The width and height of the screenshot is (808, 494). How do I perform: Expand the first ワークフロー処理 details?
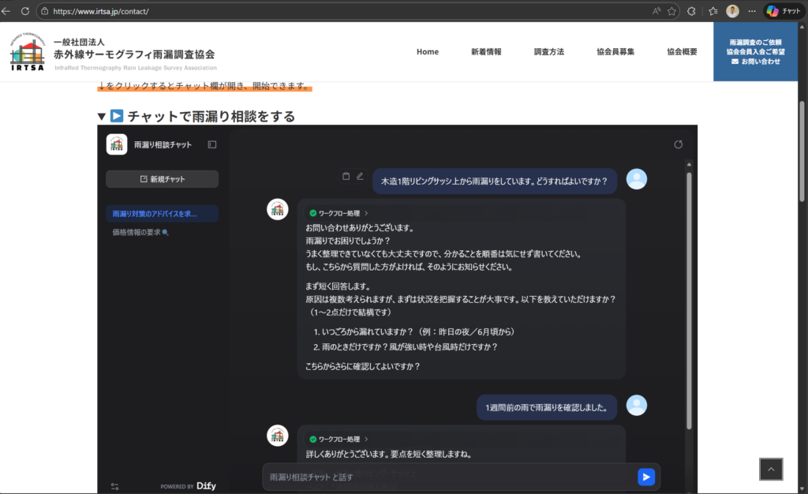[x=339, y=213]
